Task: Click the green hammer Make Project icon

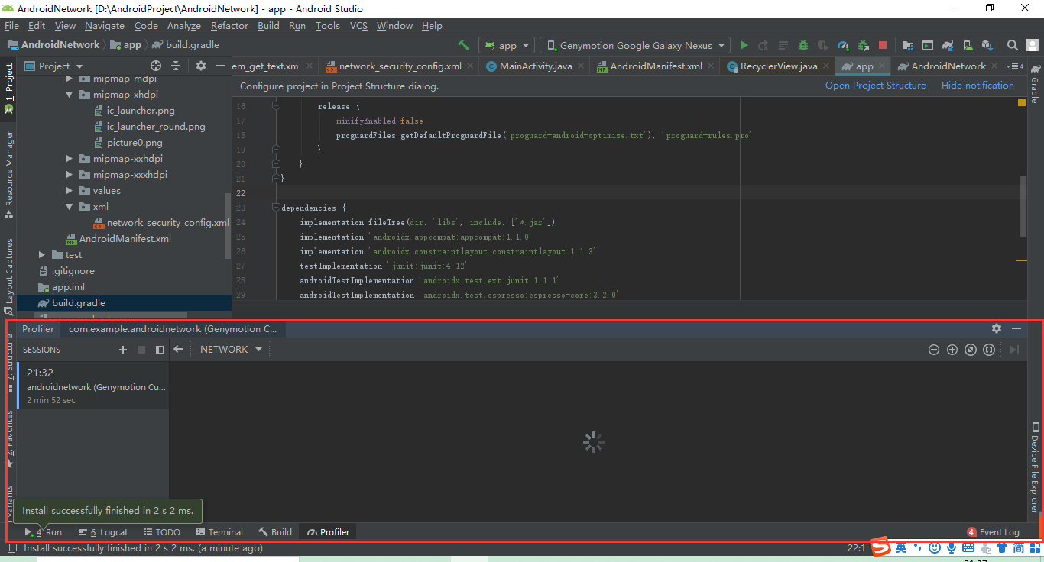Action: coord(463,45)
